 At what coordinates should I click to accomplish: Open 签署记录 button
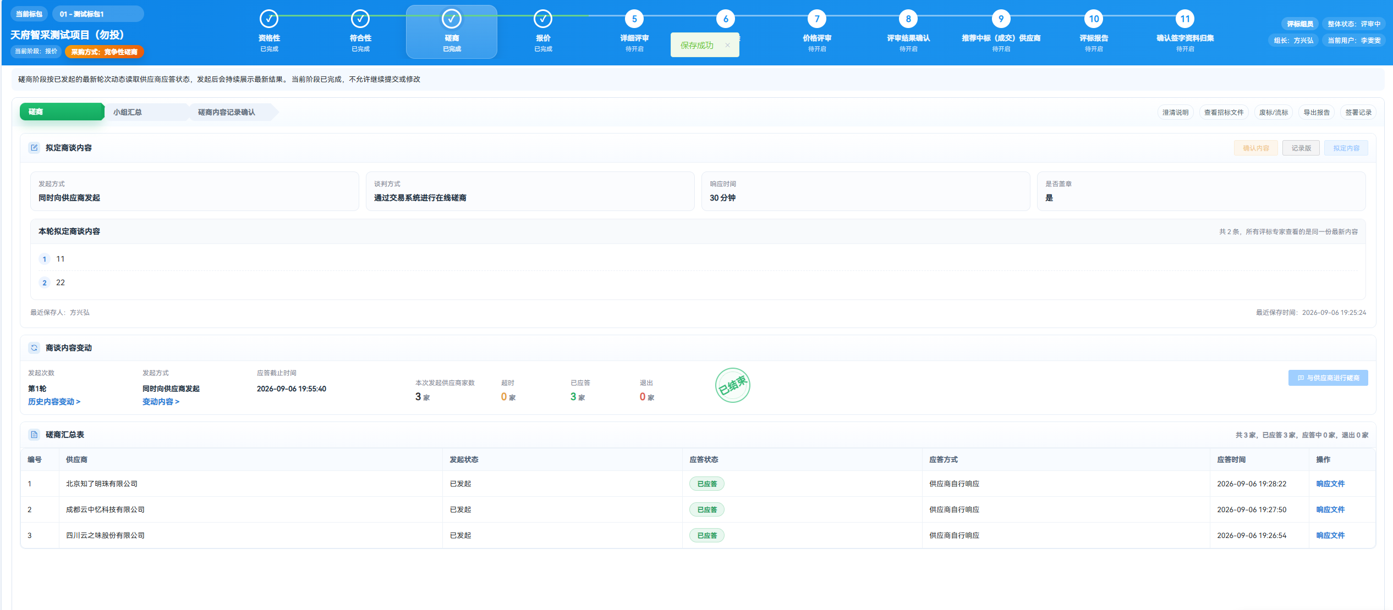[1358, 113]
